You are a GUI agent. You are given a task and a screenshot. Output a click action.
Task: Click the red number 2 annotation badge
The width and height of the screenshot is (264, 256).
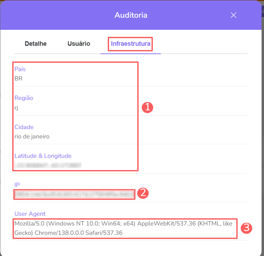point(143,193)
